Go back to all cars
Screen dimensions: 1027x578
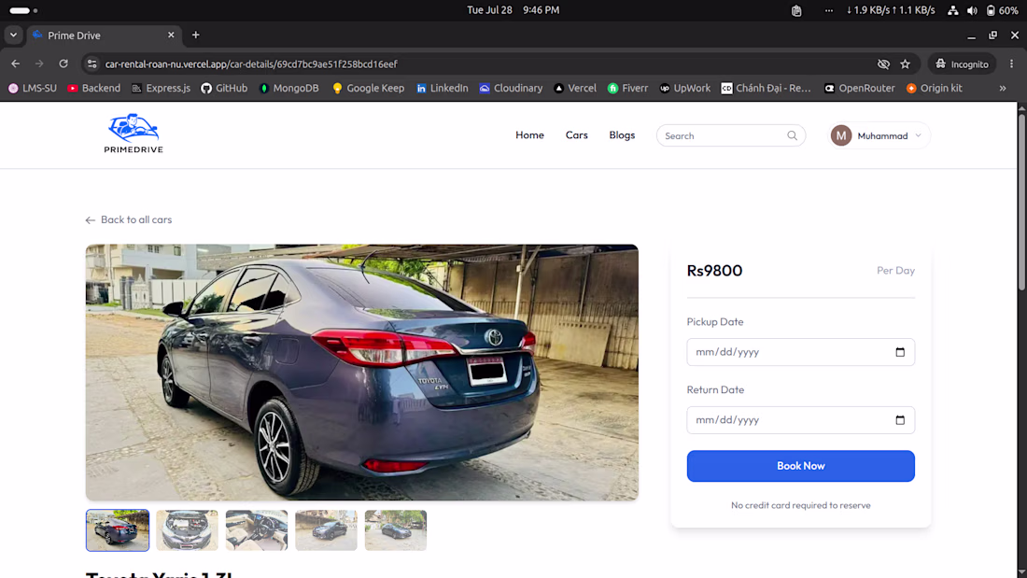point(129,219)
